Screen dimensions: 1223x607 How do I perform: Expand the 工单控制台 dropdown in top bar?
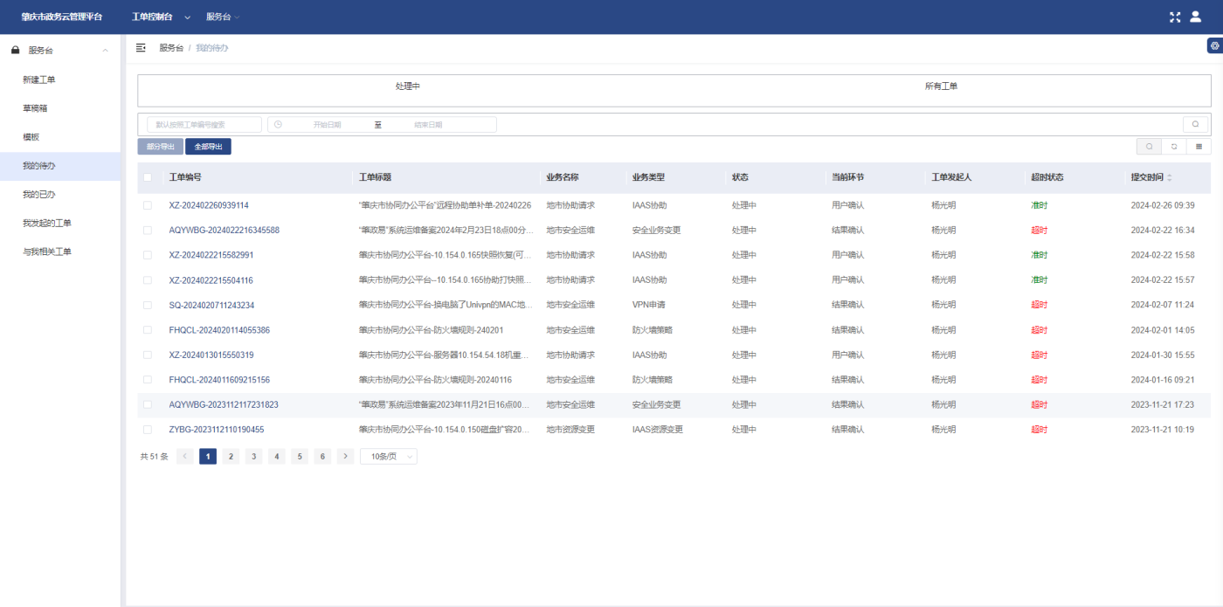coord(152,17)
